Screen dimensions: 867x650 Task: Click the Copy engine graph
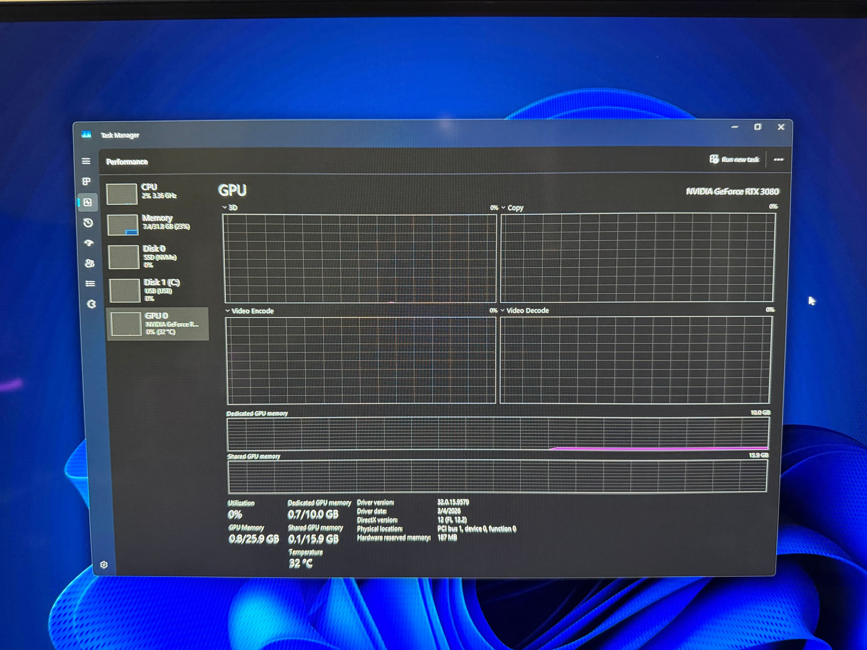tap(638, 257)
